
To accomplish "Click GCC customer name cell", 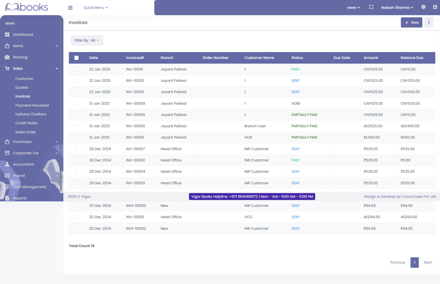I will click(249, 217).
